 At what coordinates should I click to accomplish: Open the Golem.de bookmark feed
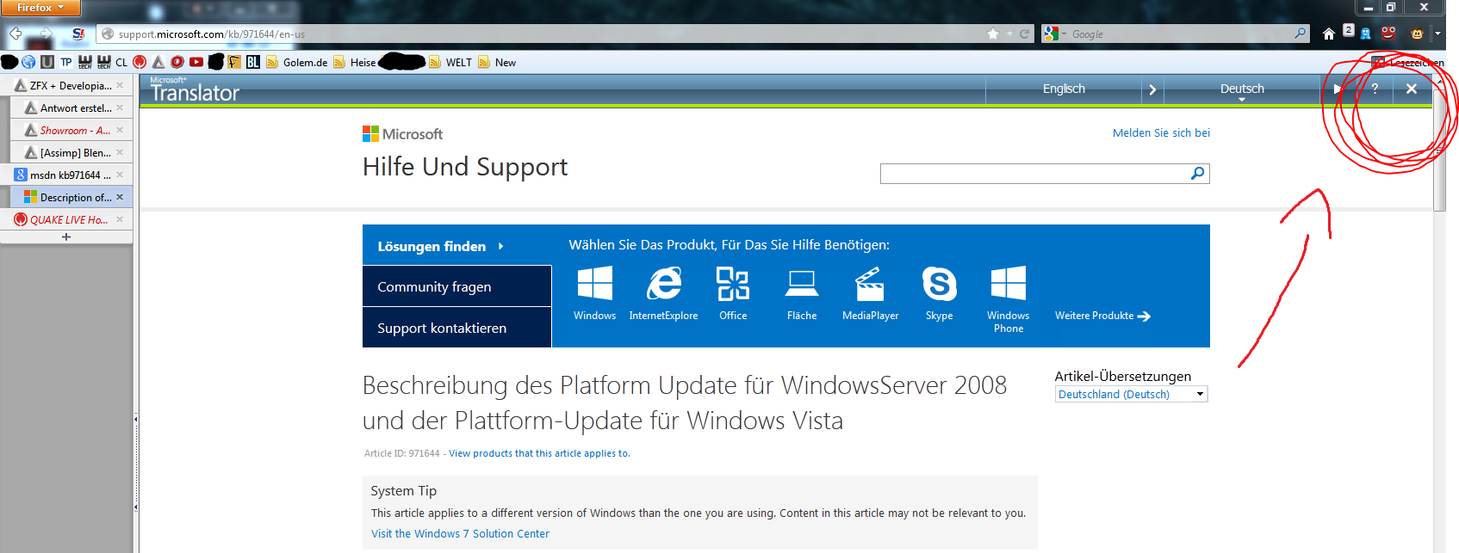(x=297, y=62)
